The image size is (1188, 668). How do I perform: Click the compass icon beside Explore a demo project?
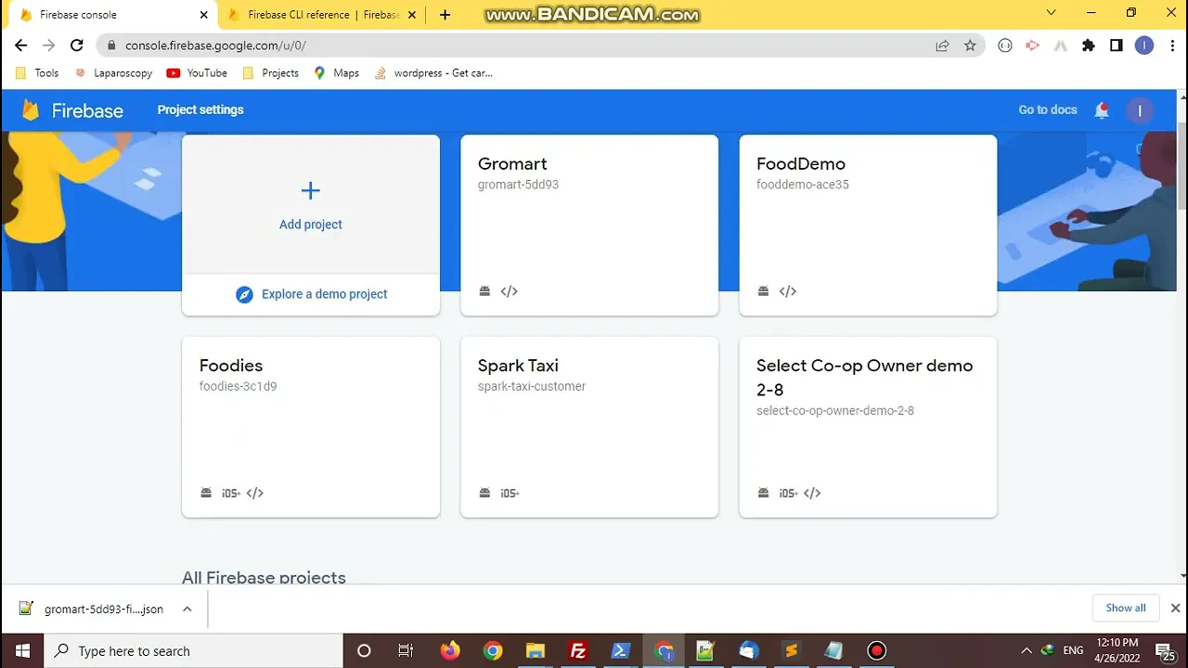[244, 294]
